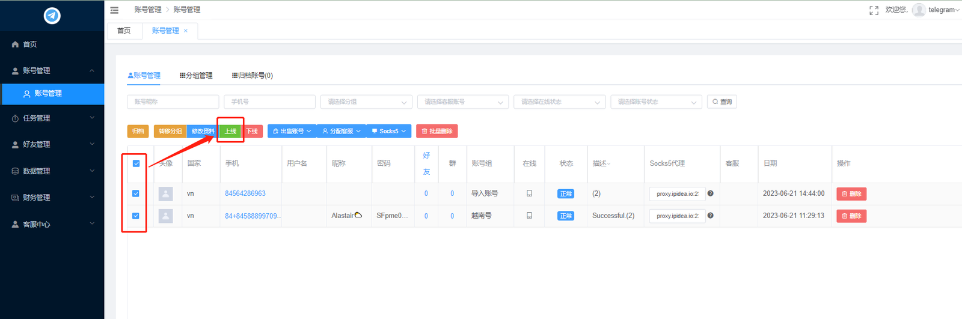Toggle the sidebar collapse hamburger icon

(x=114, y=10)
